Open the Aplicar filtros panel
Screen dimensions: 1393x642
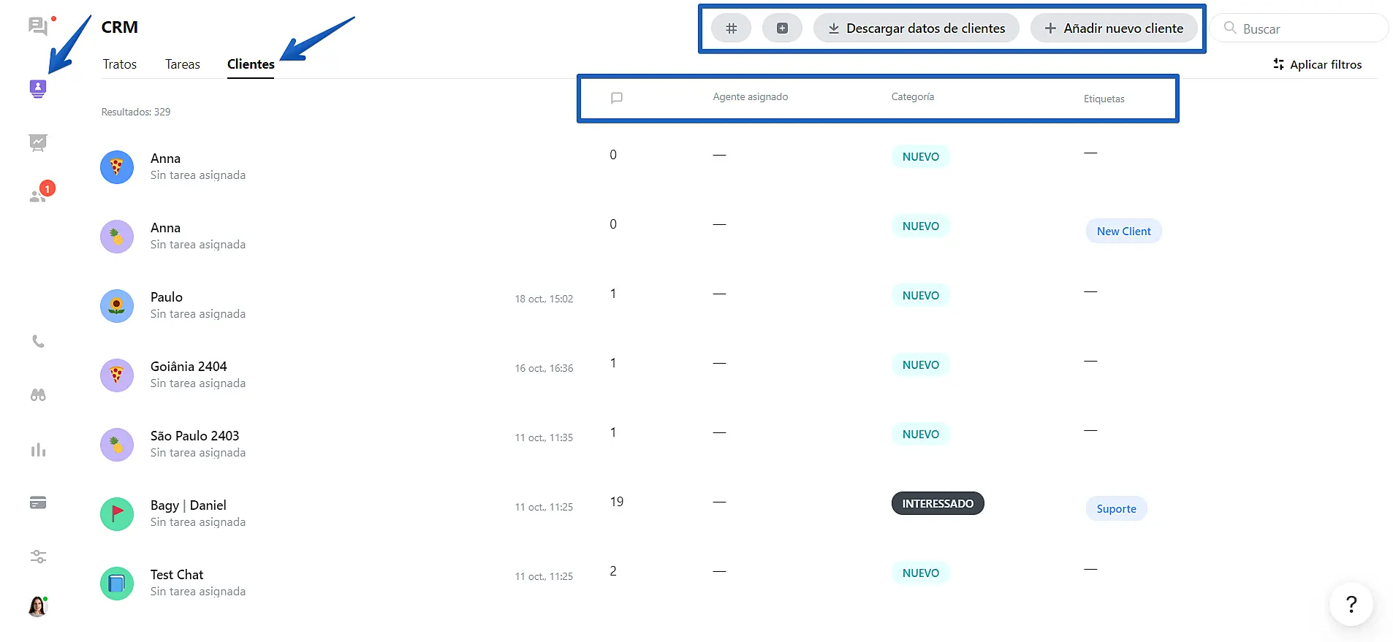[x=1317, y=64]
